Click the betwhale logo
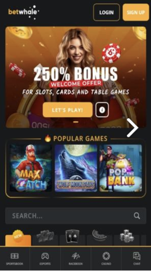Screen dimensions: 151x271 coord(24,12)
